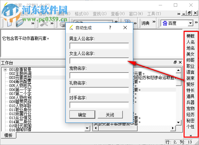Image resolution: width=199 pixels, height=145 pixels.
Task: Click tree list scroll down arrow
Action: [87, 128]
